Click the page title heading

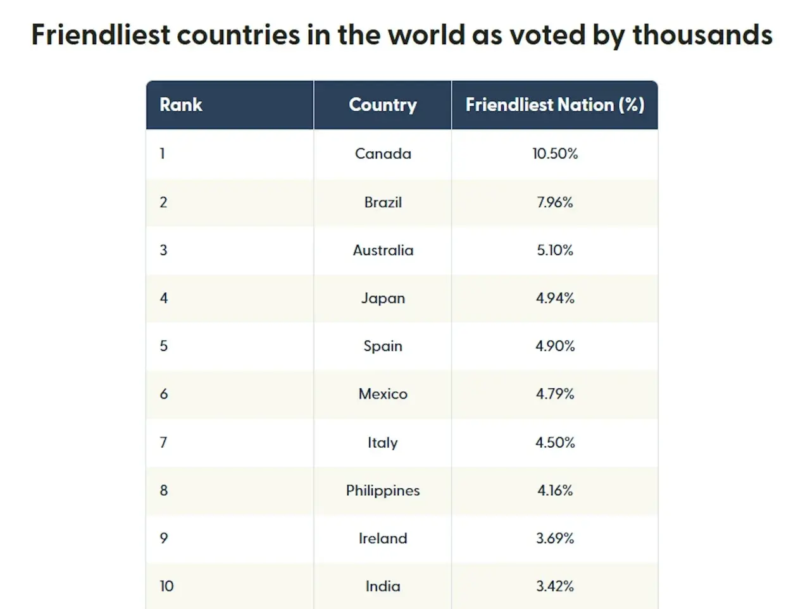click(402, 35)
